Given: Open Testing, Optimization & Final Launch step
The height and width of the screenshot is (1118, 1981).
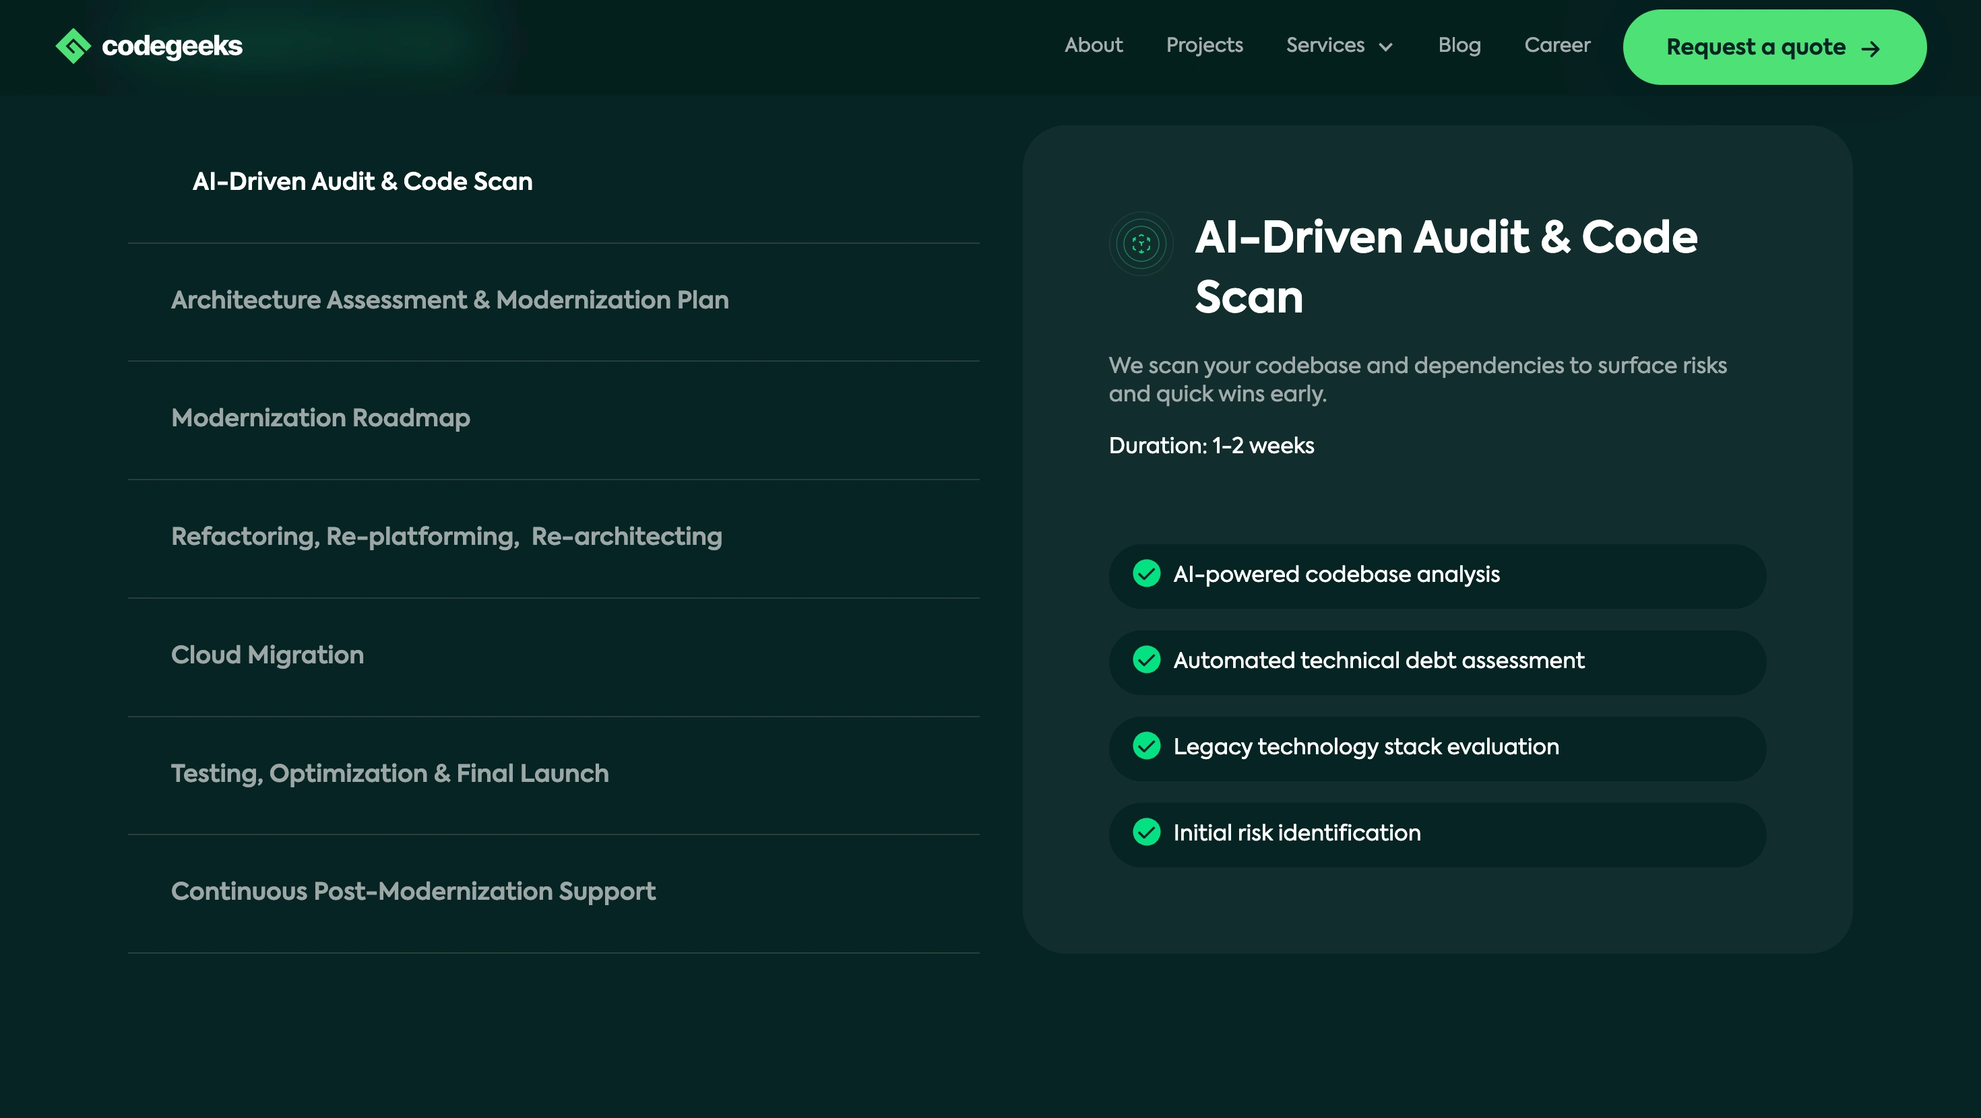Looking at the screenshot, I should (389, 774).
